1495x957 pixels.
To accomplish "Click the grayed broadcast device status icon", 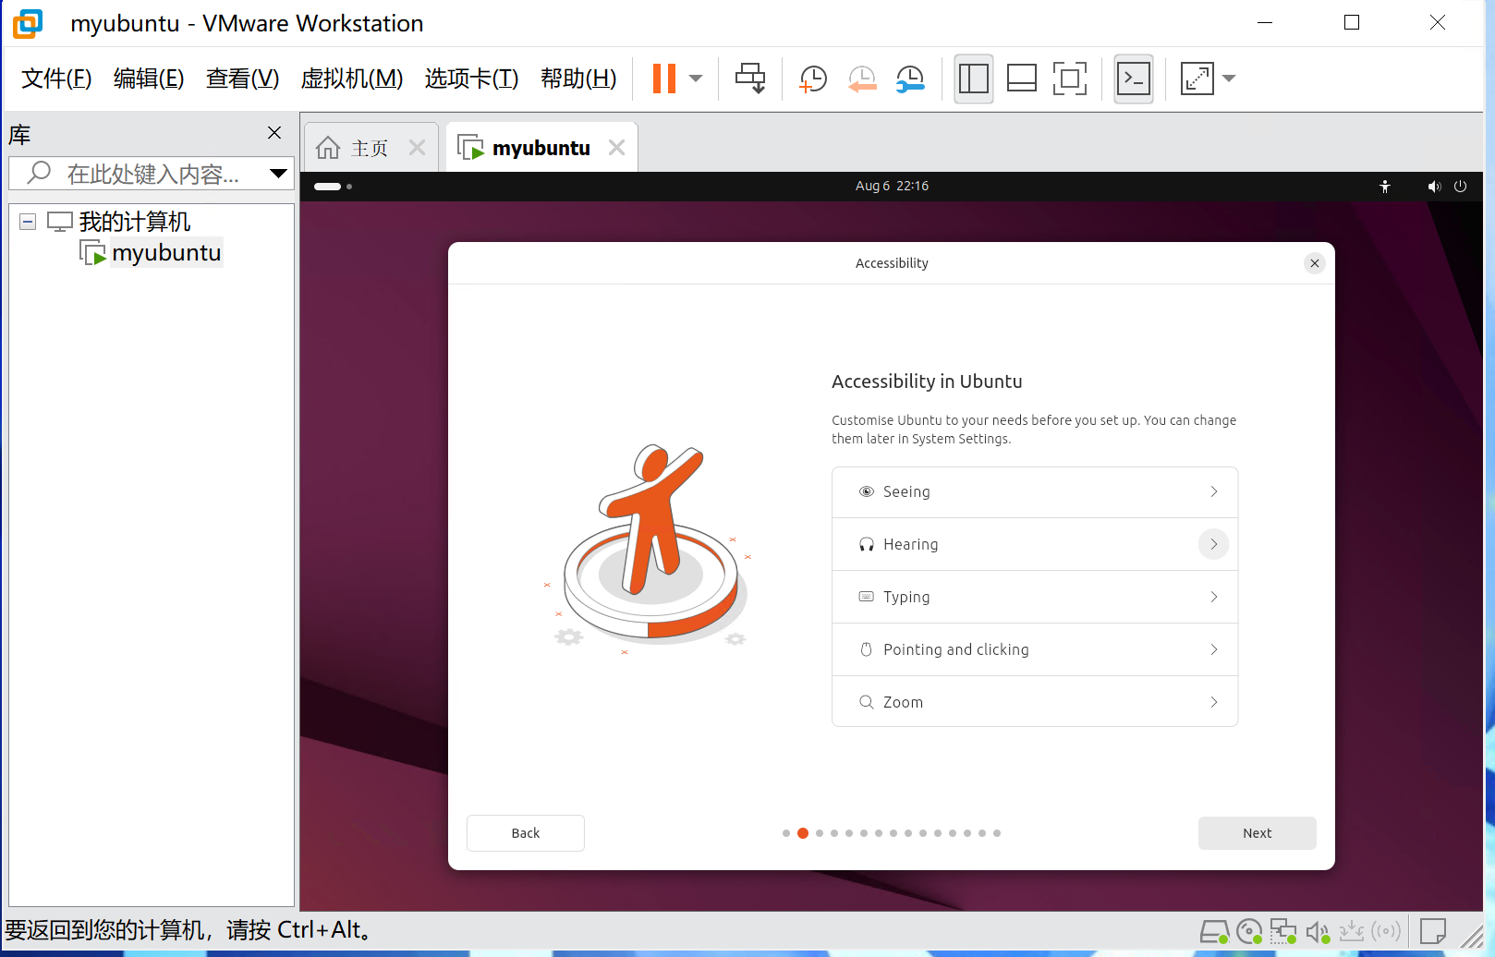I will (1386, 931).
